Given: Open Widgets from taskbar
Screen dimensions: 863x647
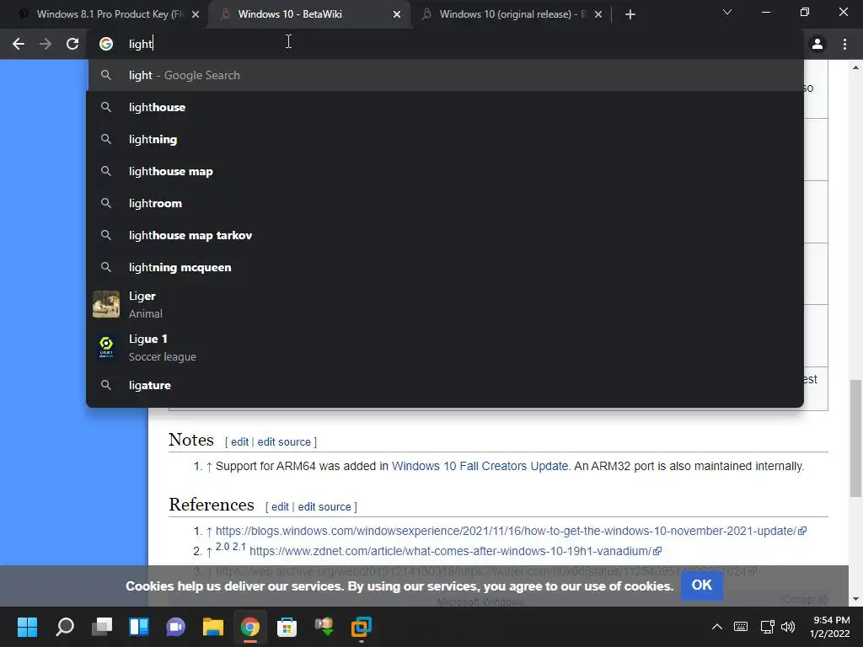Looking at the screenshot, I should (139, 627).
